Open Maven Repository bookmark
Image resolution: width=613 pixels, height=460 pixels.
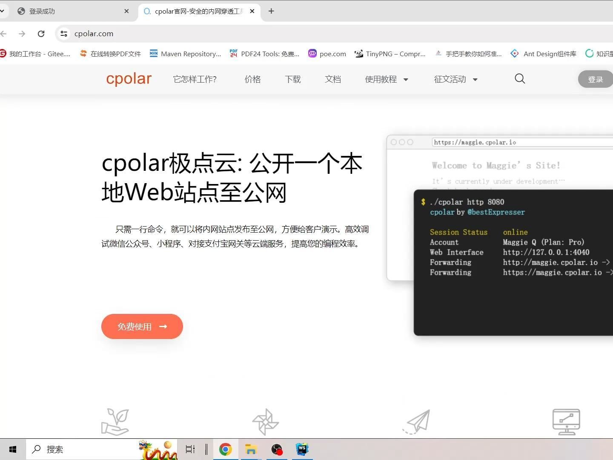(186, 54)
